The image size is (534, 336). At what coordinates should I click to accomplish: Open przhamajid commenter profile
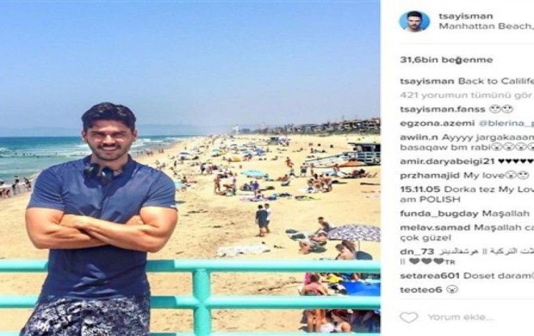(430, 175)
